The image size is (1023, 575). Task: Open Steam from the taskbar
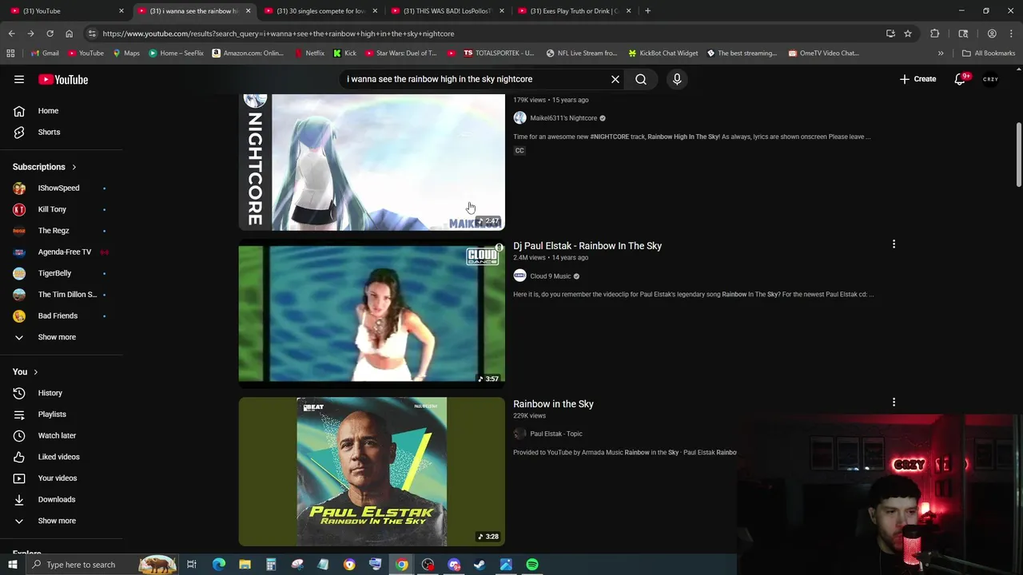point(480,565)
